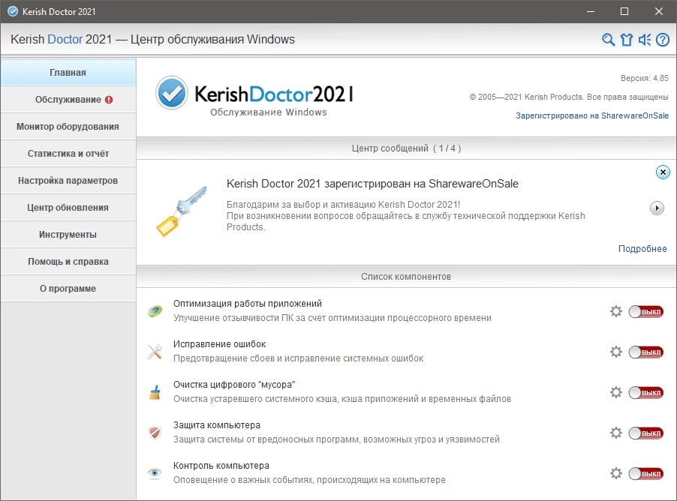
Task: Enable Оптимизация работы приложений toggle
Action: click(646, 311)
